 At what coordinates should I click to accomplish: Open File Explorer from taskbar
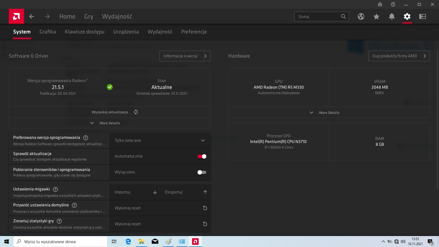point(141,242)
